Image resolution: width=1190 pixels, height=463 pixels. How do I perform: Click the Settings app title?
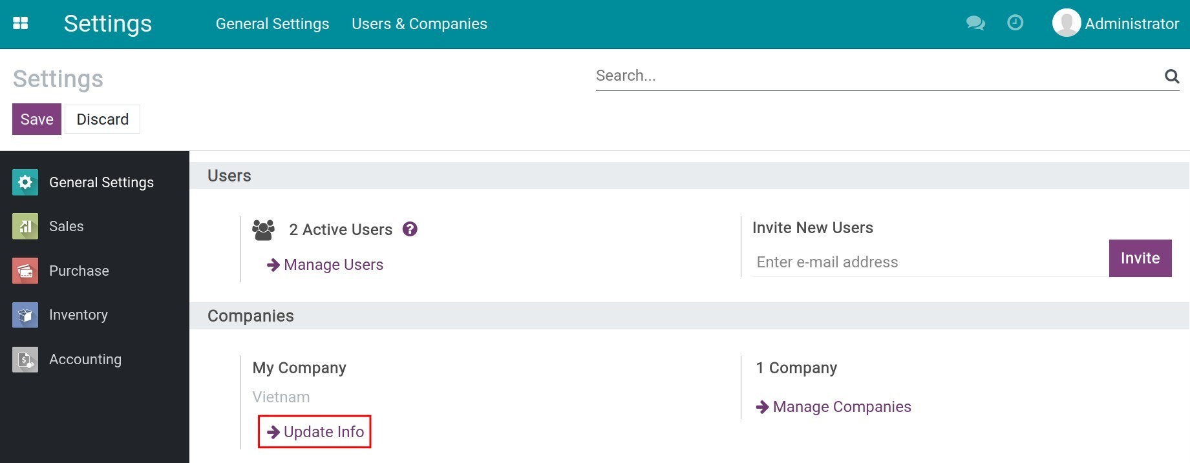point(108,24)
